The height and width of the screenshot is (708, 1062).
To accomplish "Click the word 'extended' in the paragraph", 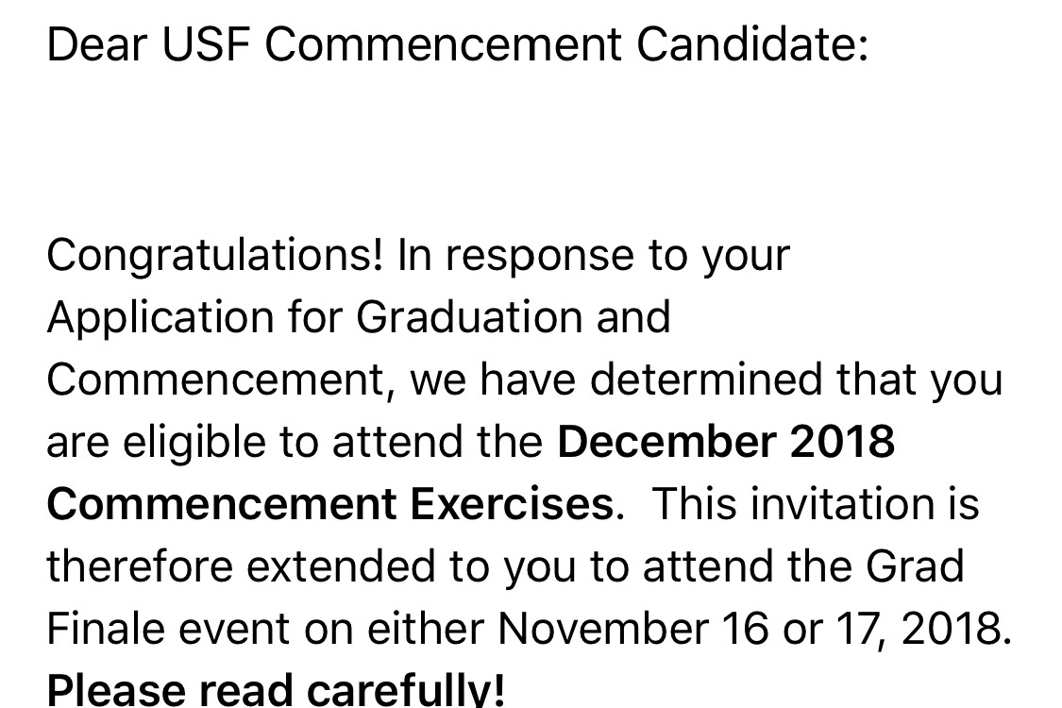I will tap(341, 566).
